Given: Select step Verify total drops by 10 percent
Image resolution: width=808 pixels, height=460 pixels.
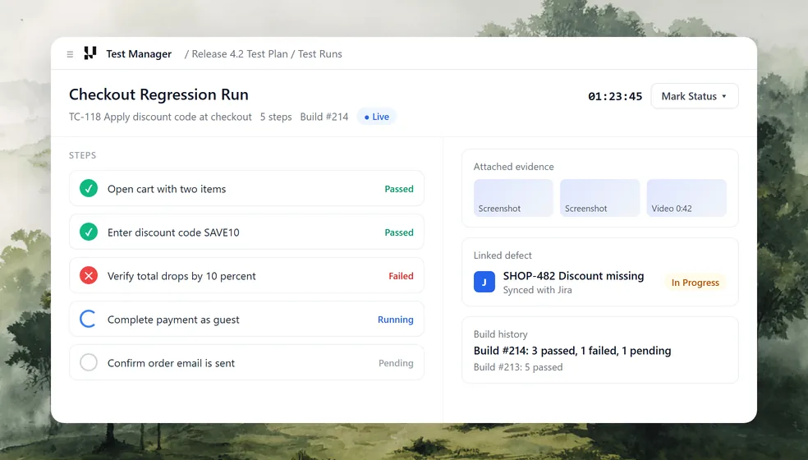Looking at the screenshot, I should tap(246, 275).
